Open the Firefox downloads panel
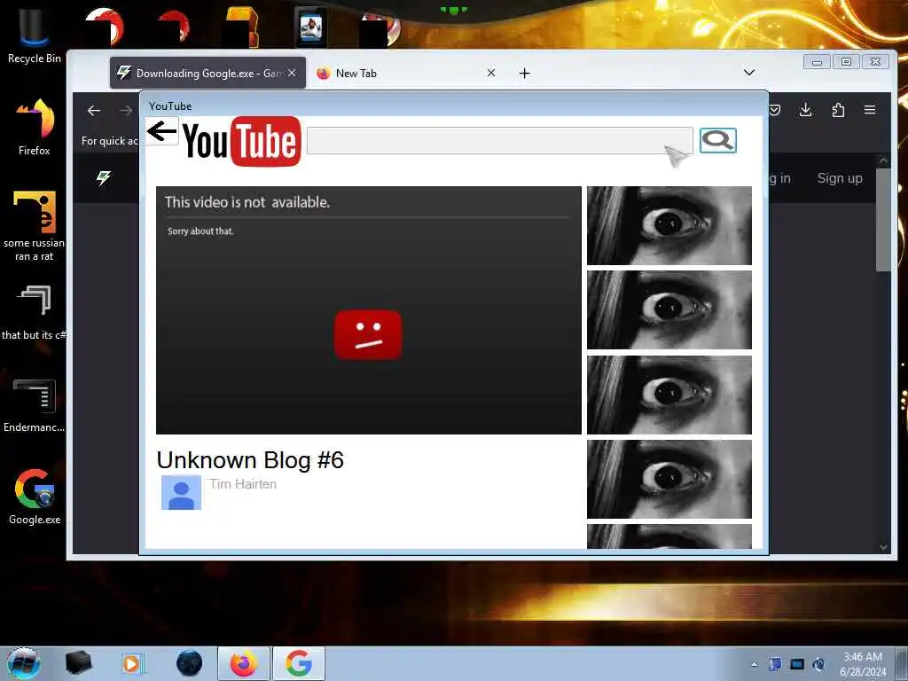 [x=805, y=110]
